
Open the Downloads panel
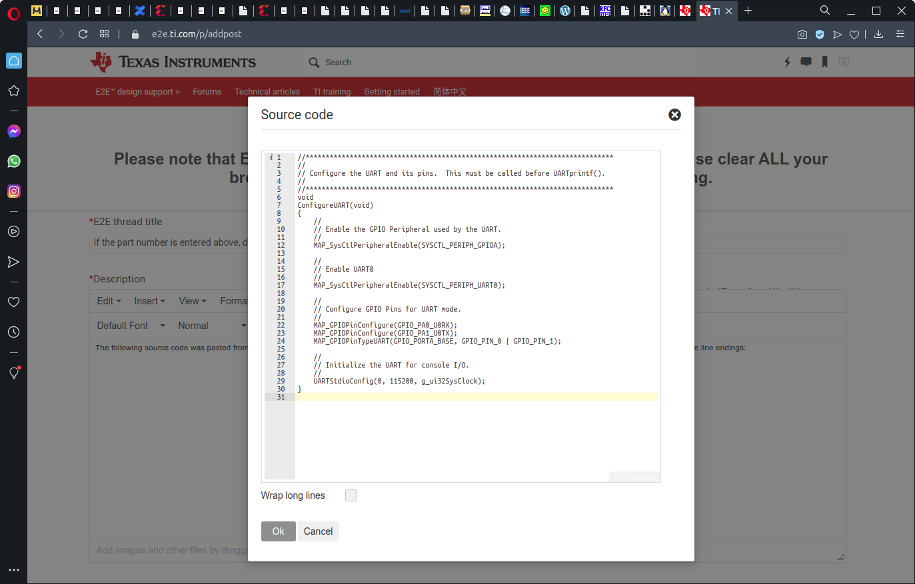tap(878, 34)
